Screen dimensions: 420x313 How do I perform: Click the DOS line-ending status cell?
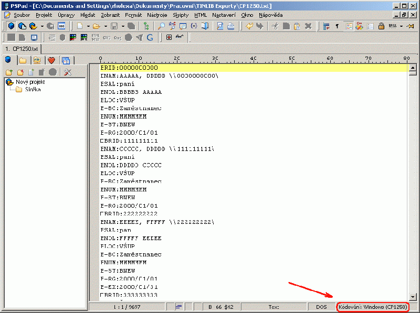point(321,307)
